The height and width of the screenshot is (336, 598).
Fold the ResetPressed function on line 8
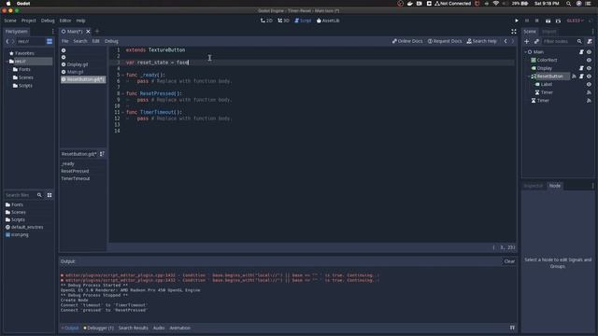coord(122,93)
